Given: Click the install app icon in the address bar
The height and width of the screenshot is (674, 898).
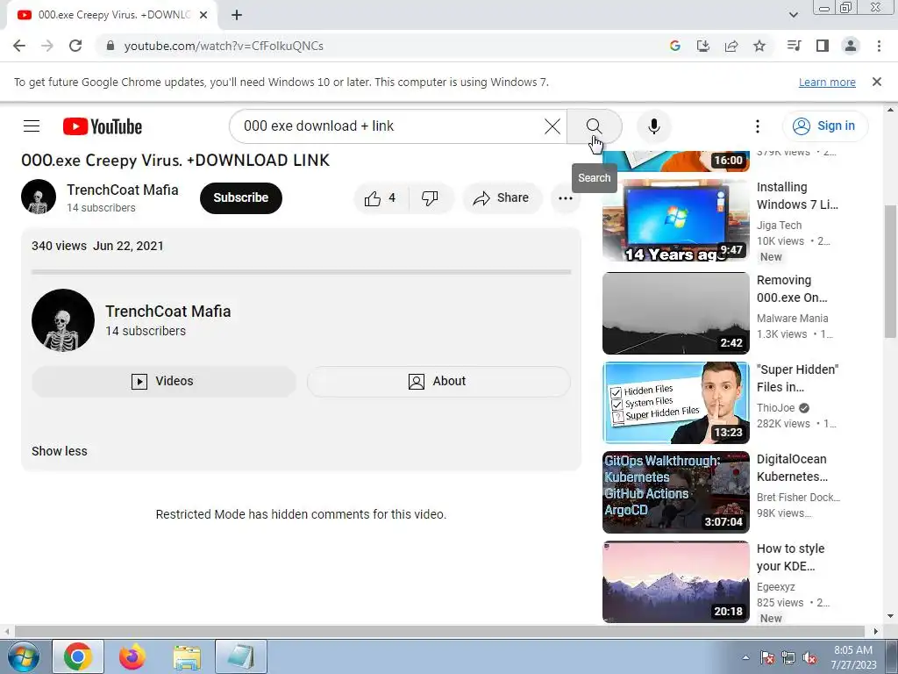Looking at the screenshot, I should click(703, 46).
